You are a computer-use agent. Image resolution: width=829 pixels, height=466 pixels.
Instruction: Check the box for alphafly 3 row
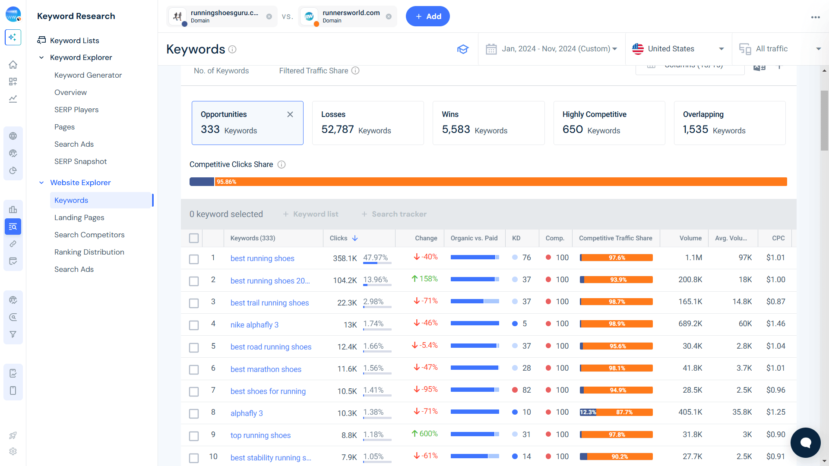(x=194, y=414)
